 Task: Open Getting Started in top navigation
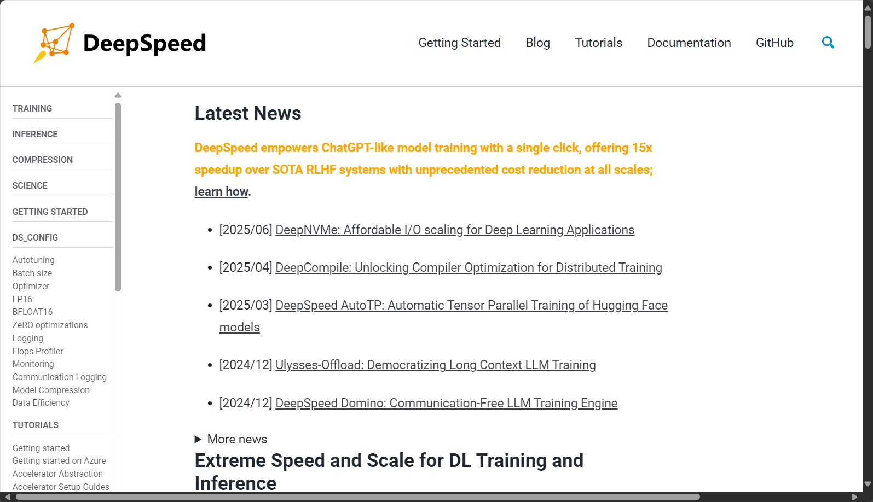pyautogui.click(x=460, y=43)
